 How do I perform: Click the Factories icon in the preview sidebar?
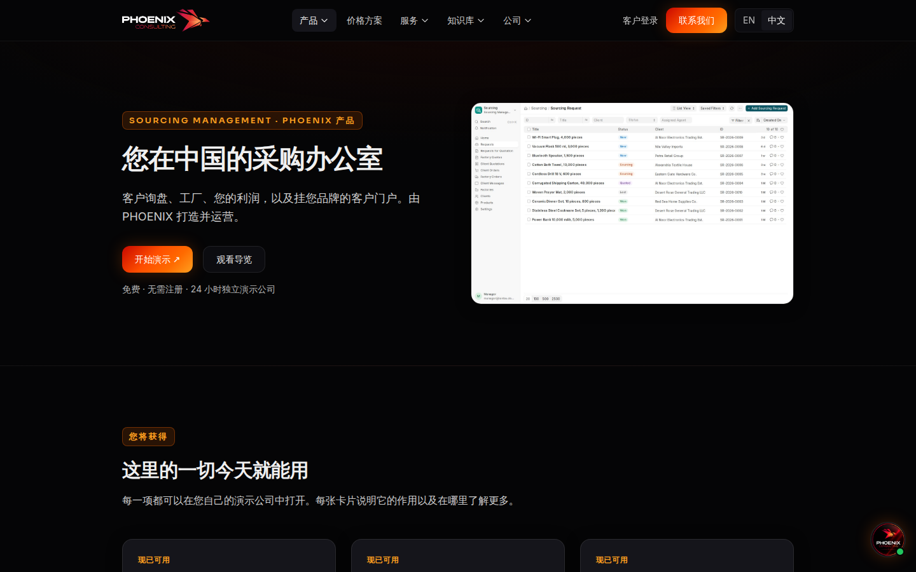pyautogui.click(x=476, y=189)
